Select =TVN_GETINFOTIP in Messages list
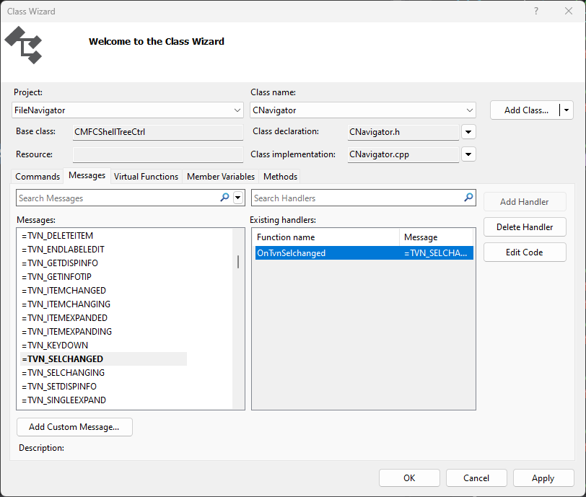 (56, 277)
